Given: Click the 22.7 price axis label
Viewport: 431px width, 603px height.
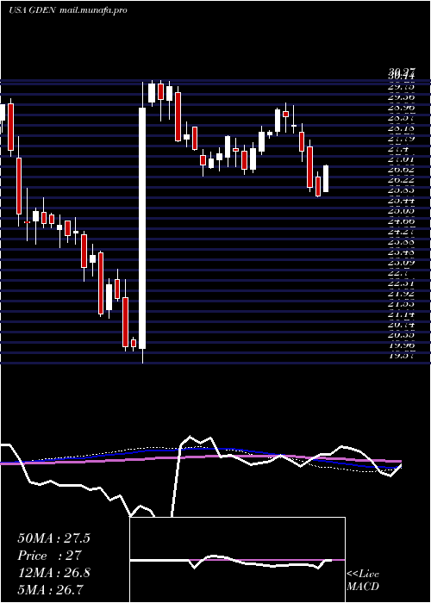Looking at the screenshot, I should [399, 273].
